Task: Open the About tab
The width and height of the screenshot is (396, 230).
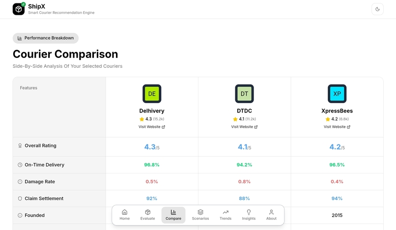Action: [x=272, y=215]
